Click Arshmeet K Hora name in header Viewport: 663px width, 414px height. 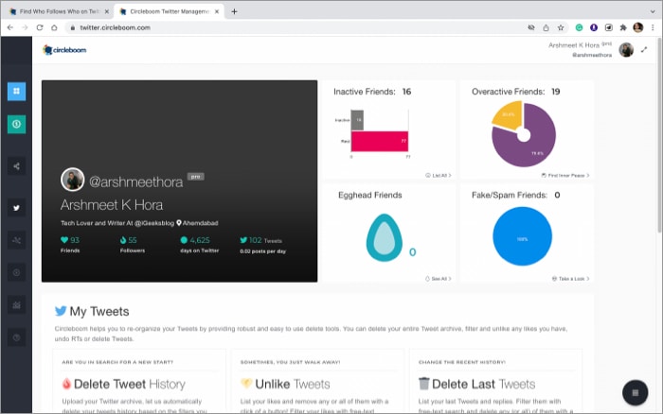tap(574, 45)
